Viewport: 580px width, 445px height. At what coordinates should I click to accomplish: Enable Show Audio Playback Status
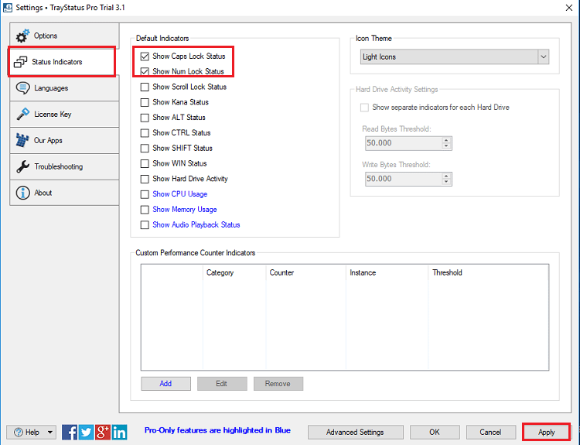coord(145,225)
